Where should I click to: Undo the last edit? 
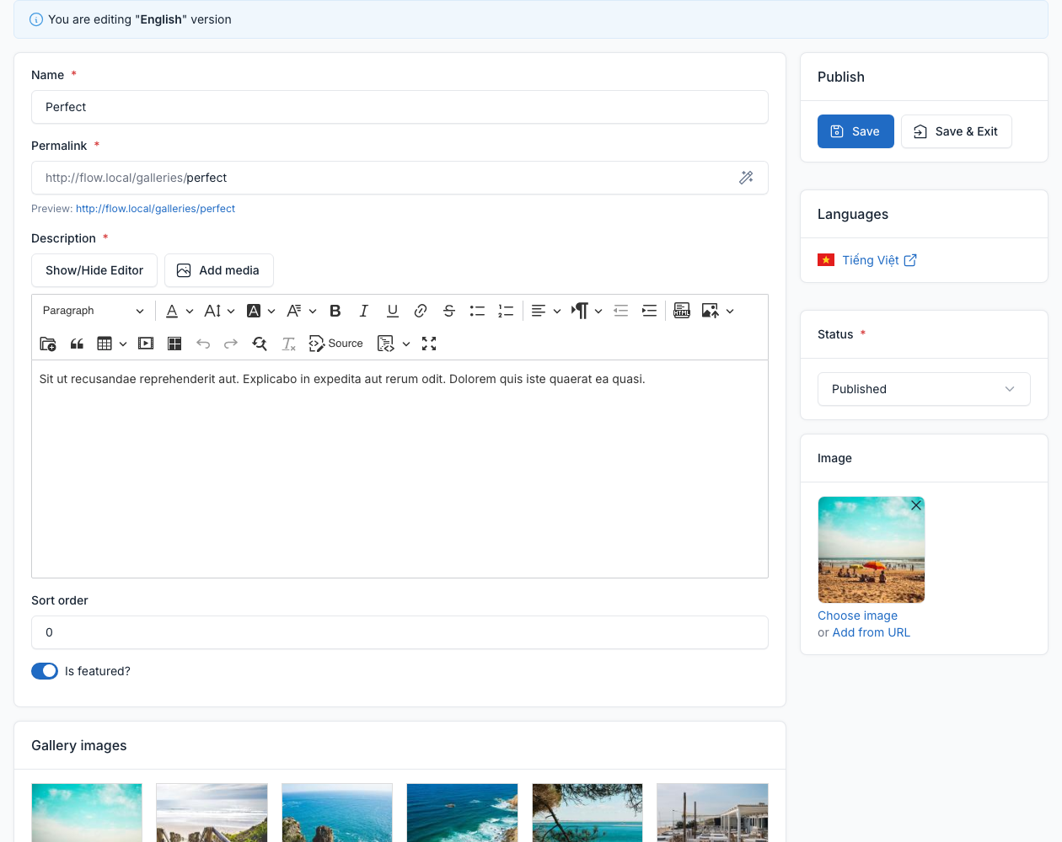pos(203,344)
